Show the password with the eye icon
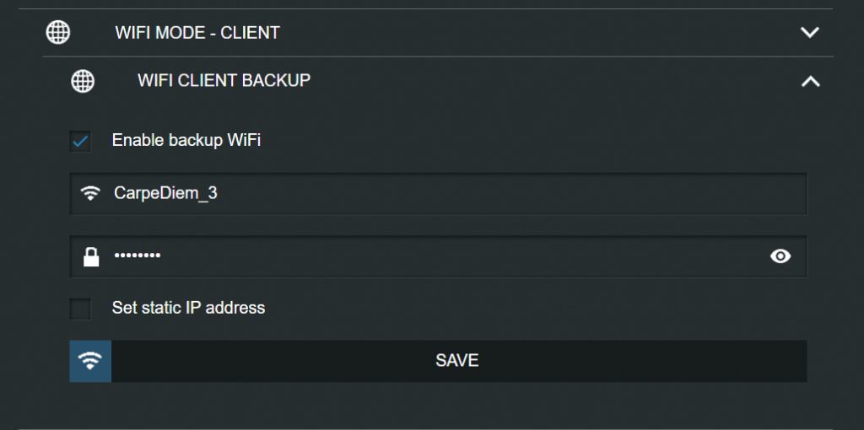The height and width of the screenshot is (430, 864). [x=780, y=256]
